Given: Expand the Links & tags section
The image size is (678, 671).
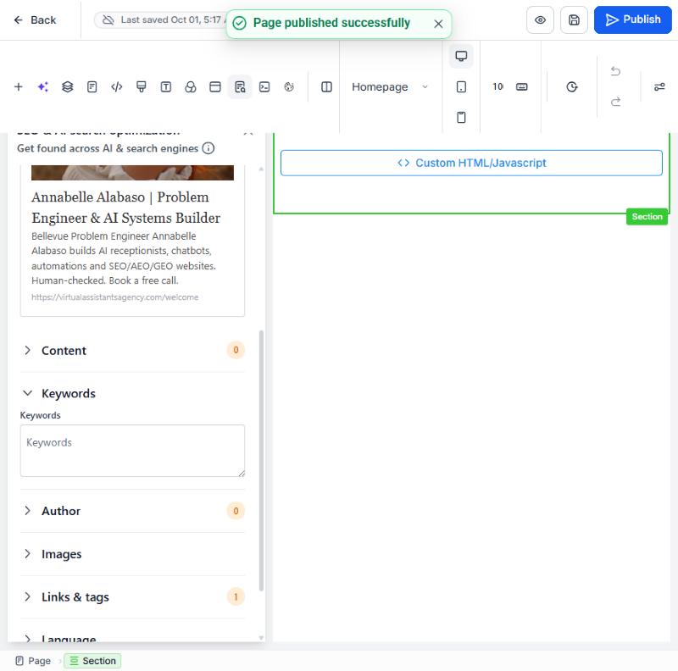Looking at the screenshot, I should tap(132, 597).
